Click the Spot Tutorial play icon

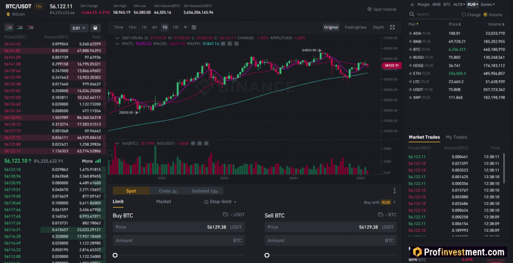coord(369,9)
